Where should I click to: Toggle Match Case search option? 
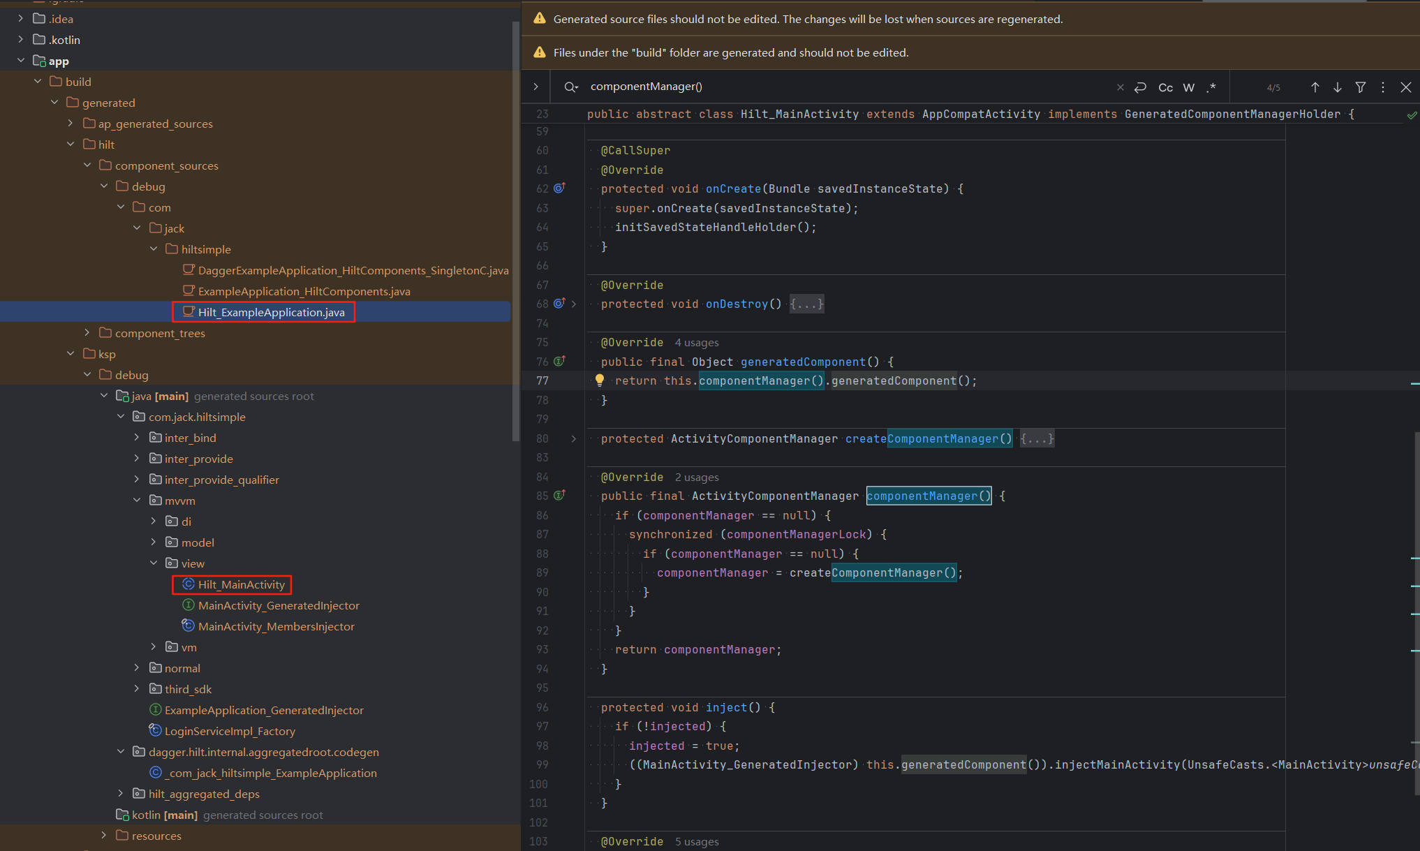click(1165, 87)
